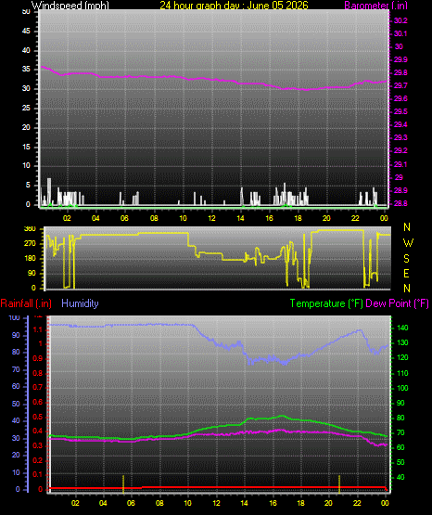
Task: Click the second yellow marker near hour 21
Action: click(x=339, y=483)
